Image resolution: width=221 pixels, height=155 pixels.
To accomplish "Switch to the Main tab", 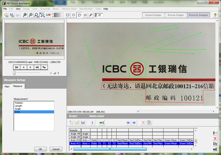I will 7,87.
